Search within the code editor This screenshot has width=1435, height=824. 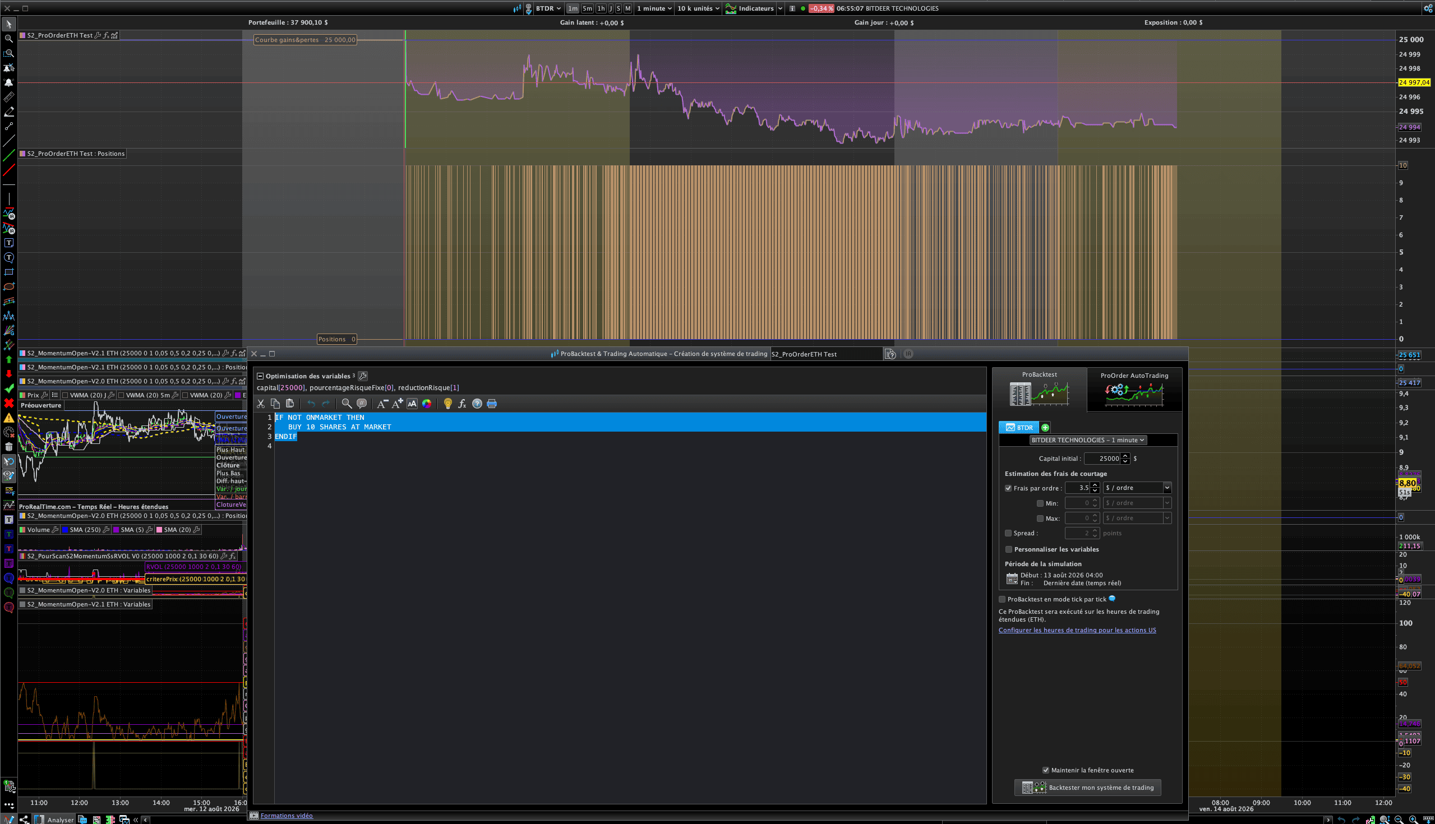(347, 404)
